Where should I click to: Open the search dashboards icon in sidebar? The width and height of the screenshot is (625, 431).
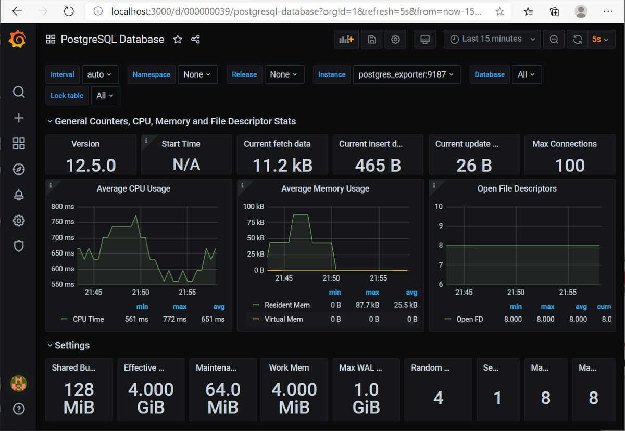[19, 92]
